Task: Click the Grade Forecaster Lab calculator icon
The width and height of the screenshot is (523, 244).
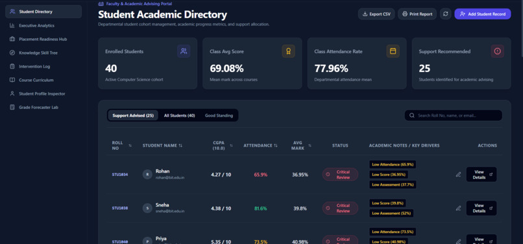Action: coord(12,108)
